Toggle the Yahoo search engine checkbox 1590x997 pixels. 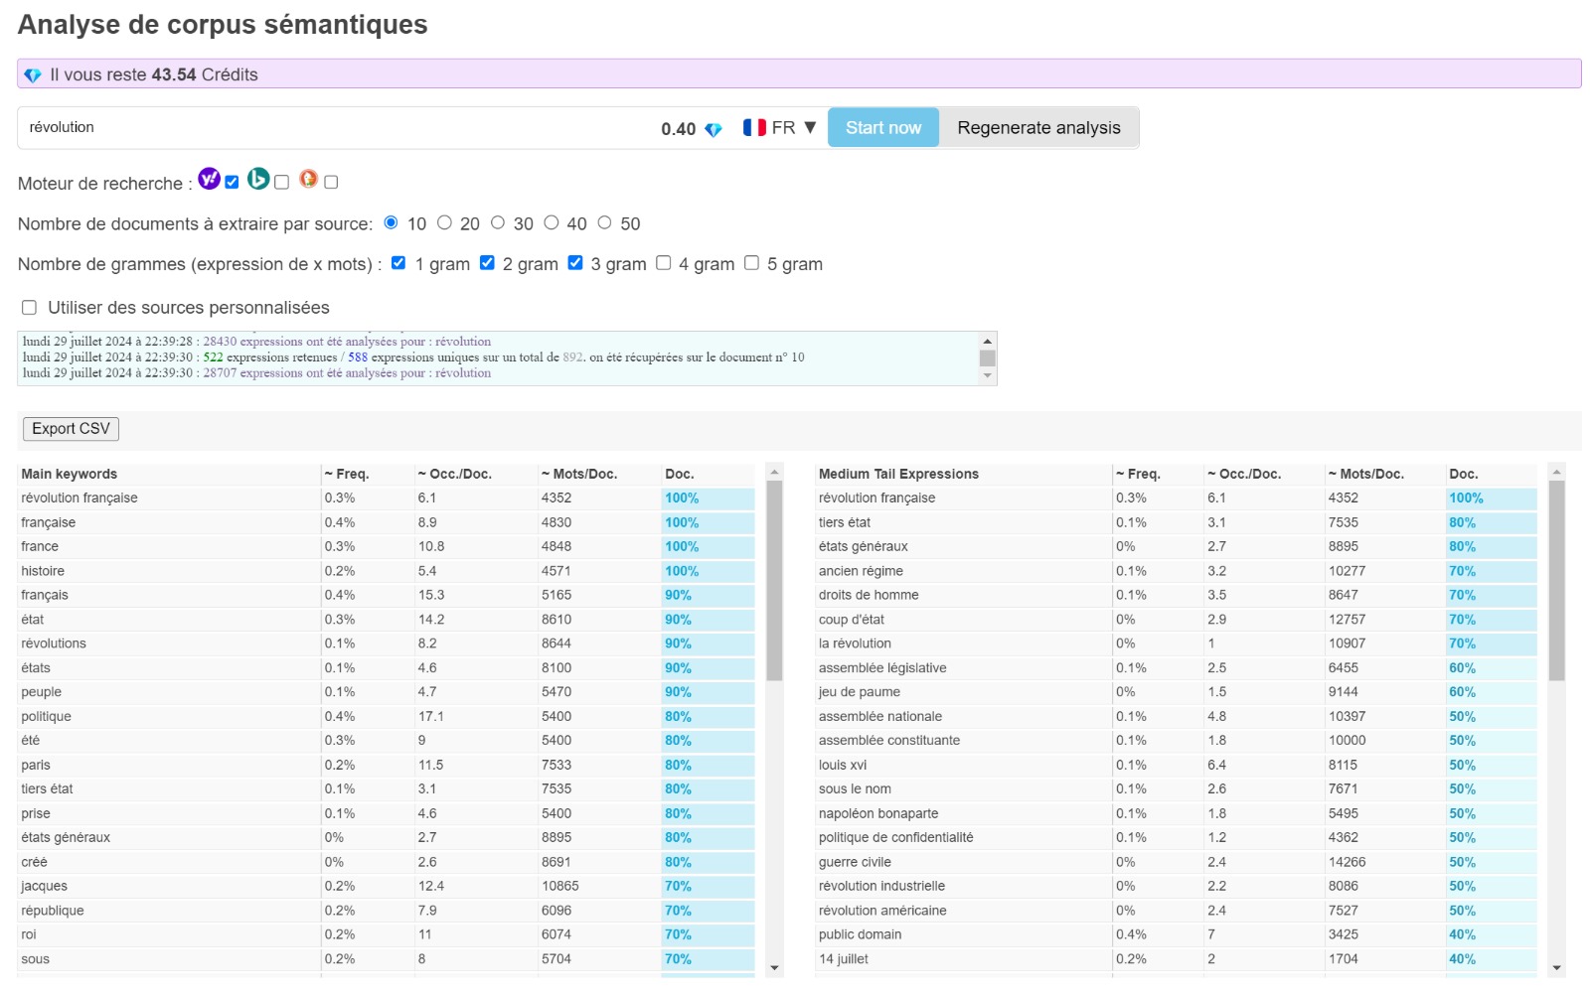click(x=232, y=182)
